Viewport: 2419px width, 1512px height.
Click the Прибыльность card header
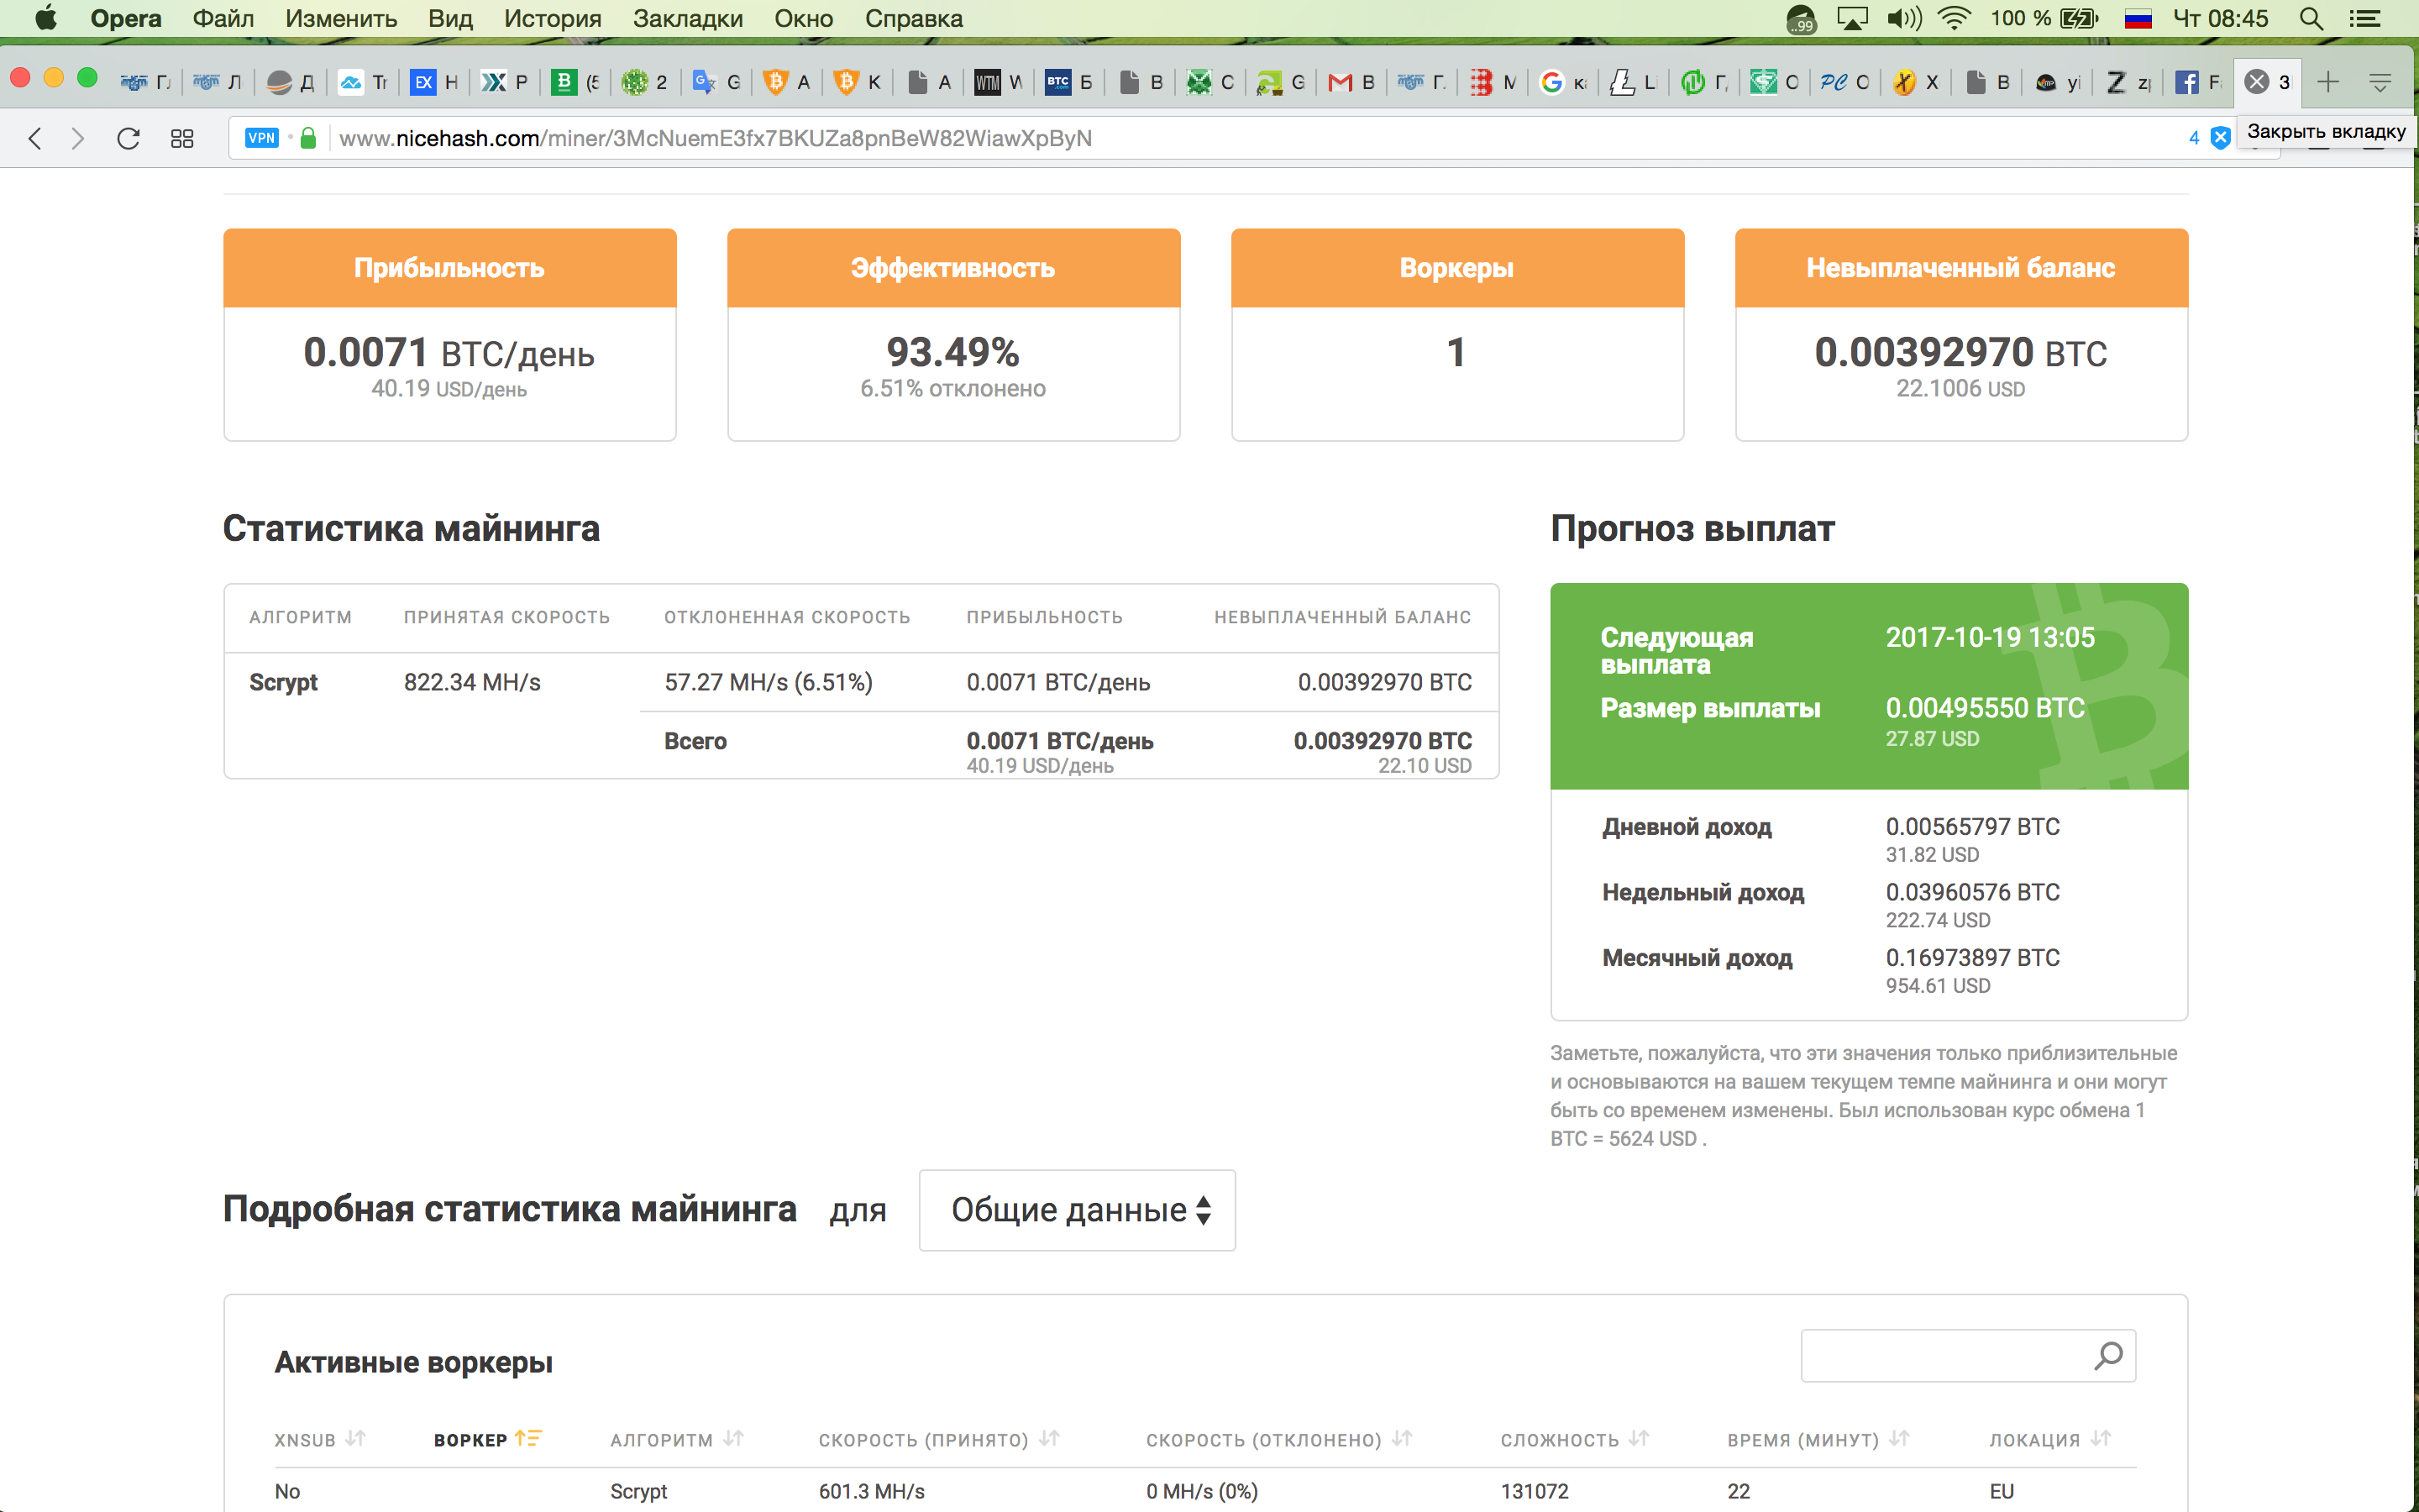450,268
